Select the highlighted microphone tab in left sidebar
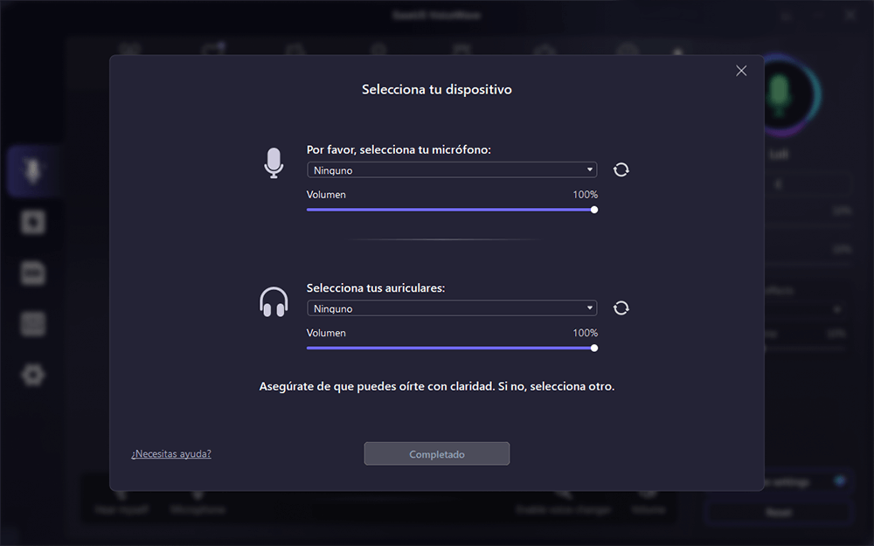This screenshot has height=546, width=874. pos(33,171)
